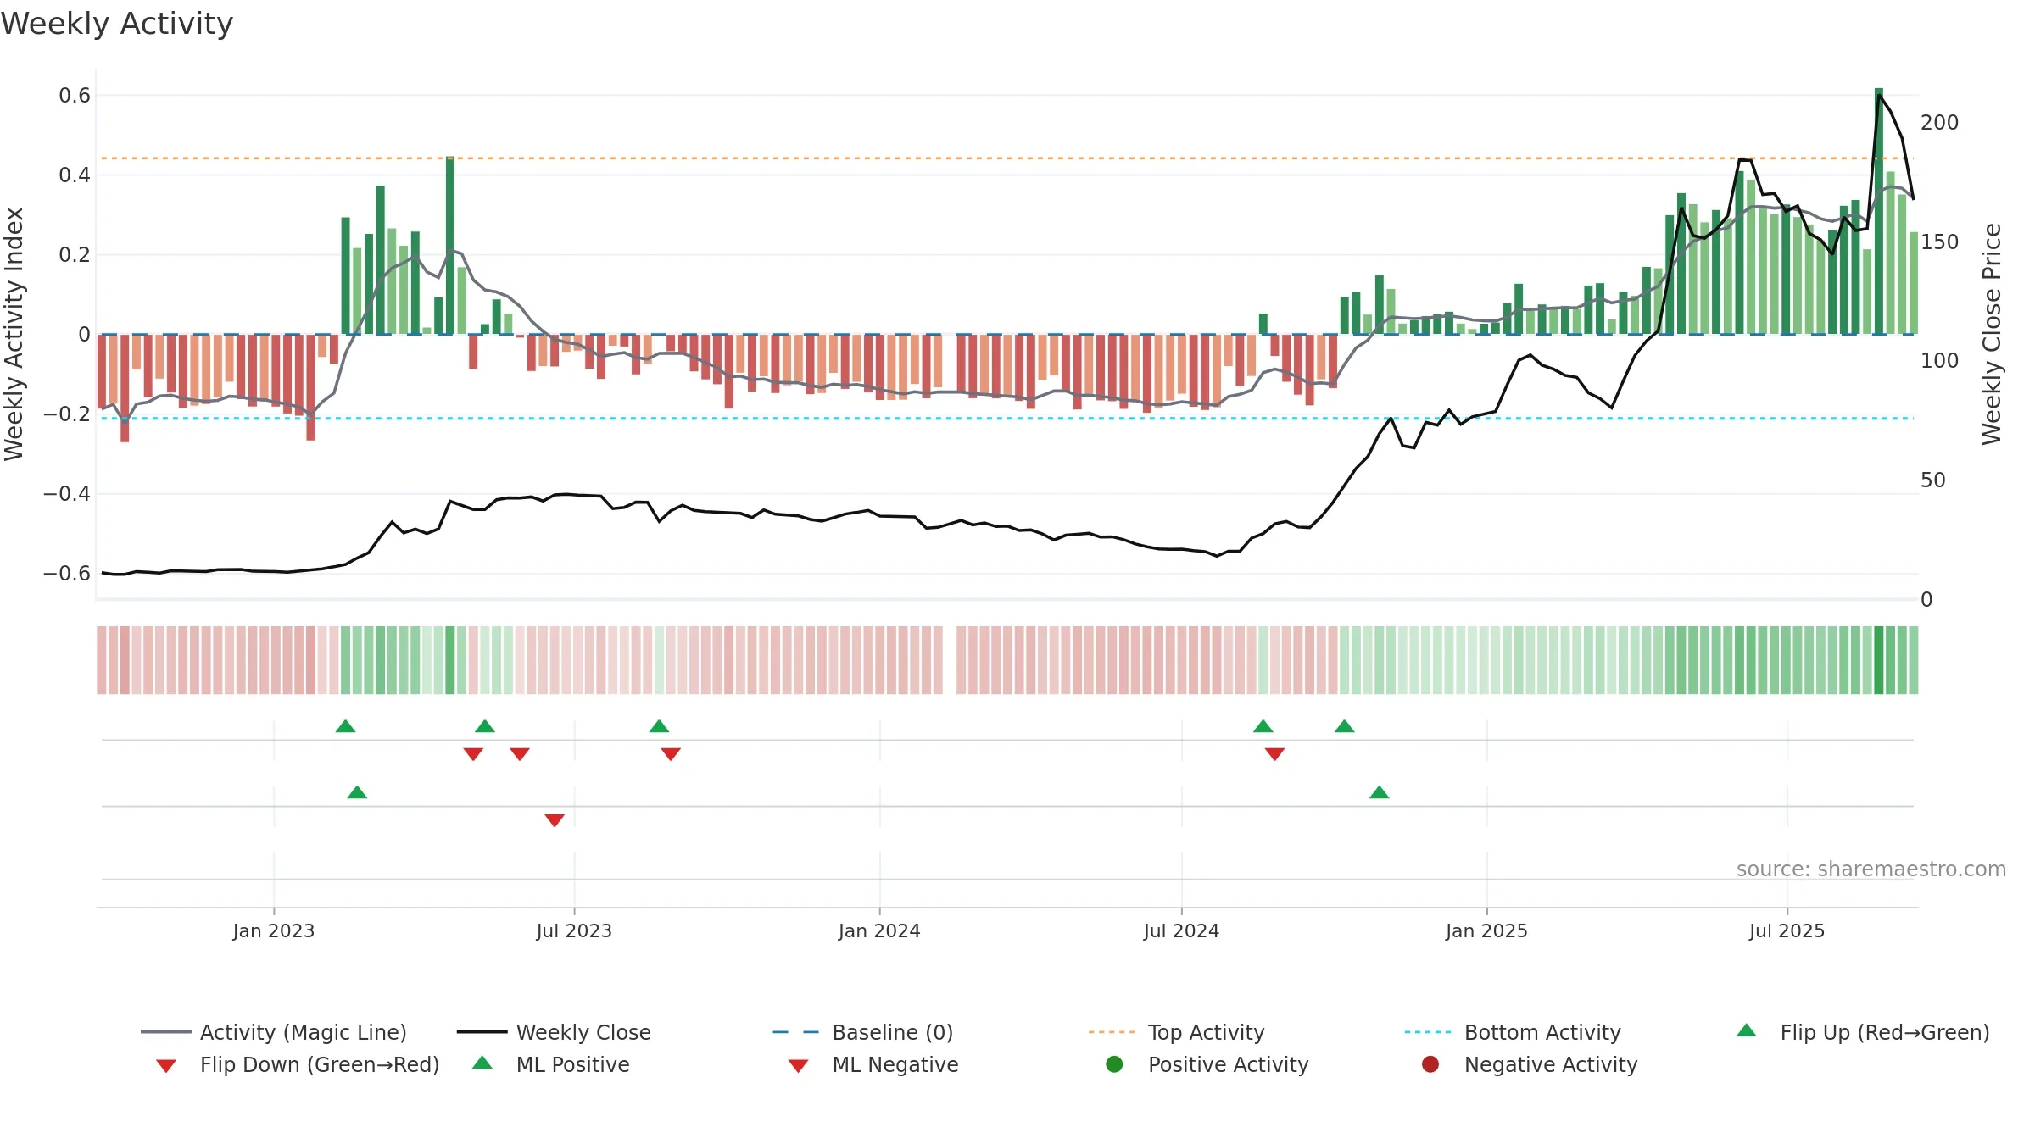Click the Weekly Close Price axis label
Image resolution: width=2035 pixels, height=1144 pixels.
click(1992, 334)
